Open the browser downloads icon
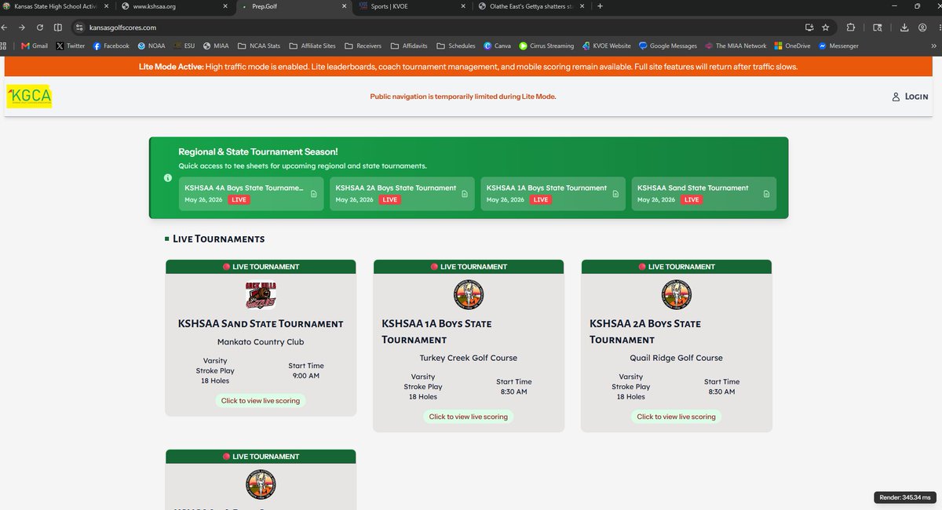942x510 pixels. pyautogui.click(x=904, y=27)
